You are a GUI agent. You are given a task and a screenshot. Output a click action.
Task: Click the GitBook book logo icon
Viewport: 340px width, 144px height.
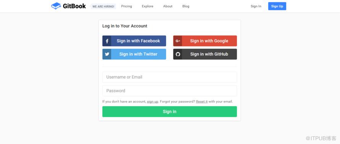click(x=56, y=6)
